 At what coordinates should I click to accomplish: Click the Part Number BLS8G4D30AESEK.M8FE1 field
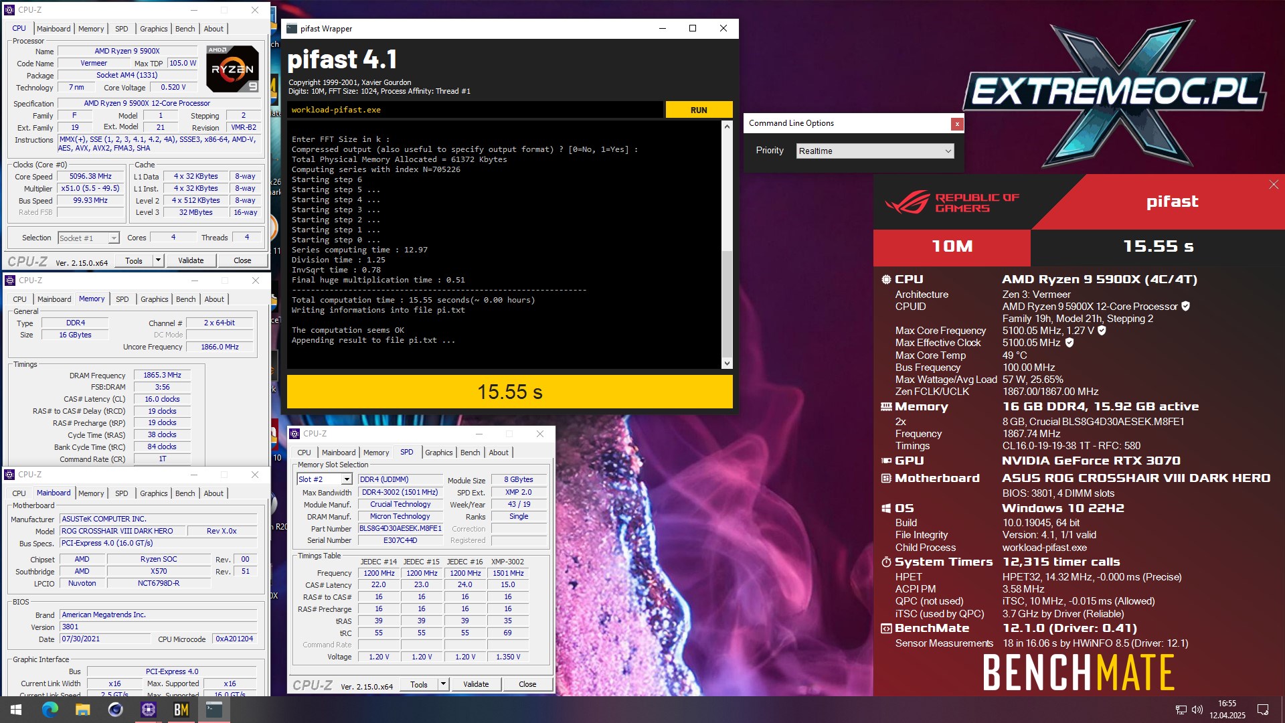pyautogui.click(x=400, y=528)
